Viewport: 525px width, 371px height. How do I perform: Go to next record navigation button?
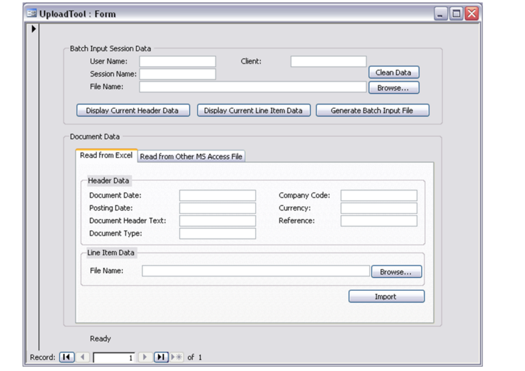tap(145, 357)
